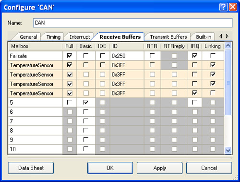Enable RTR for the Failsafe mailbox
This screenshot has height=182, width=240.
pyautogui.click(x=152, y=56)
